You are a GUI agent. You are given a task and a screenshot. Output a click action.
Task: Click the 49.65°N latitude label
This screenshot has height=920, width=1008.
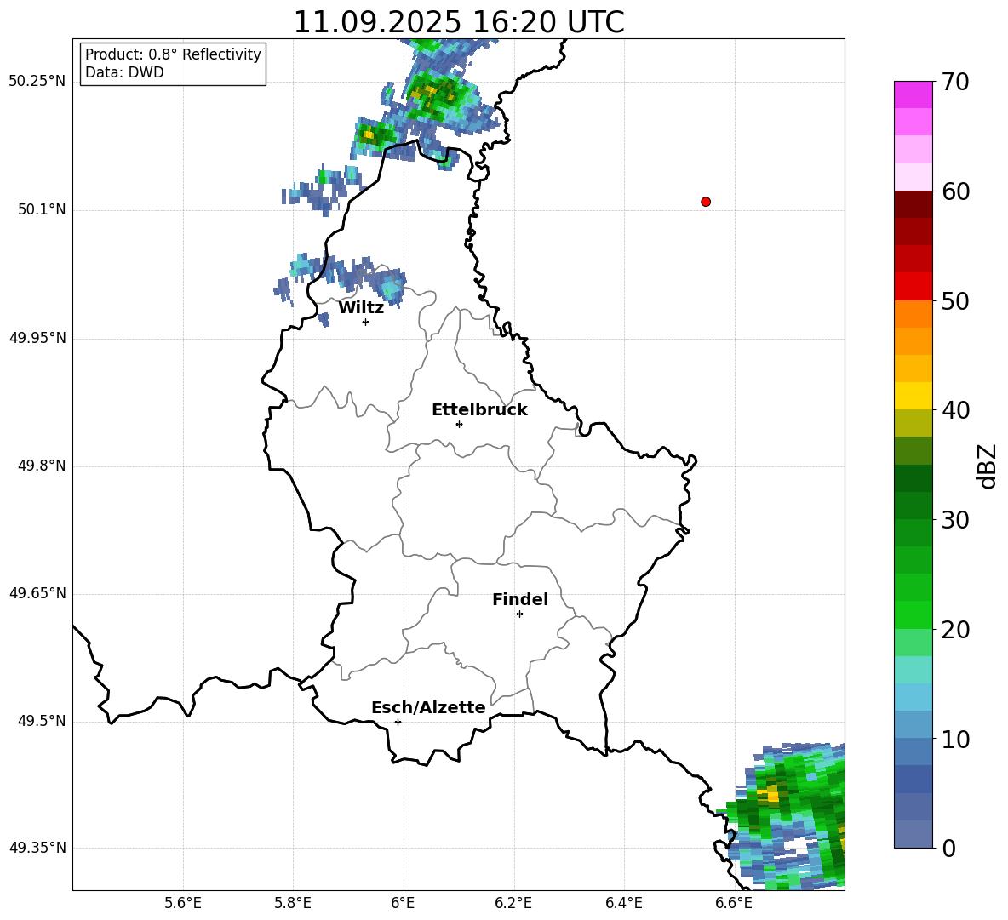[37, 593]
